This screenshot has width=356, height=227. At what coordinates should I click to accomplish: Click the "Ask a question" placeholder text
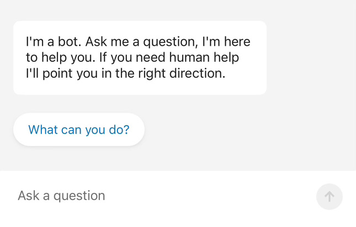coord(61,196)
